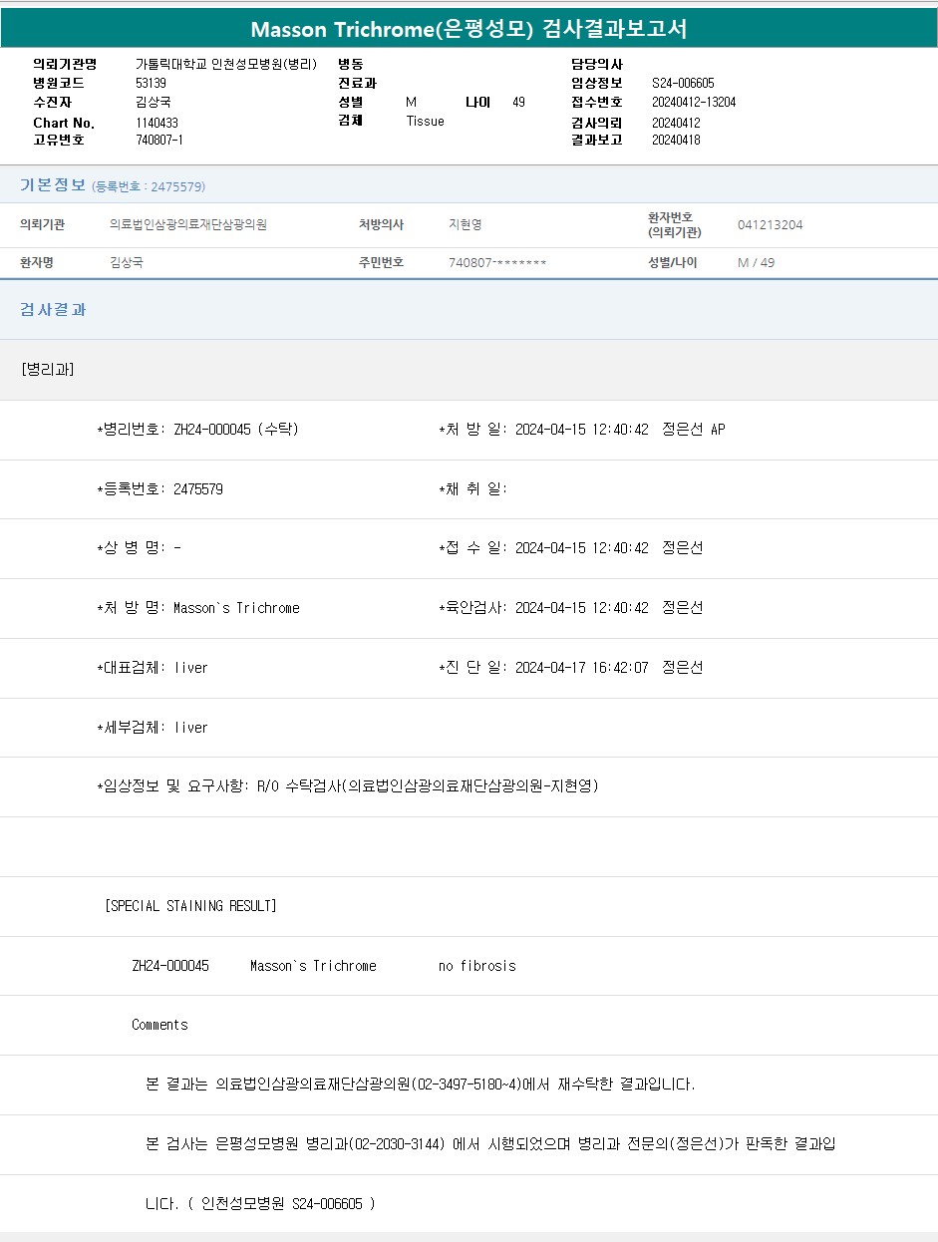This screenshot has height=1242, width=938.
Task: Click the 등록번호 2475579 beside 기본정보
Action: (x=149, y=187)
